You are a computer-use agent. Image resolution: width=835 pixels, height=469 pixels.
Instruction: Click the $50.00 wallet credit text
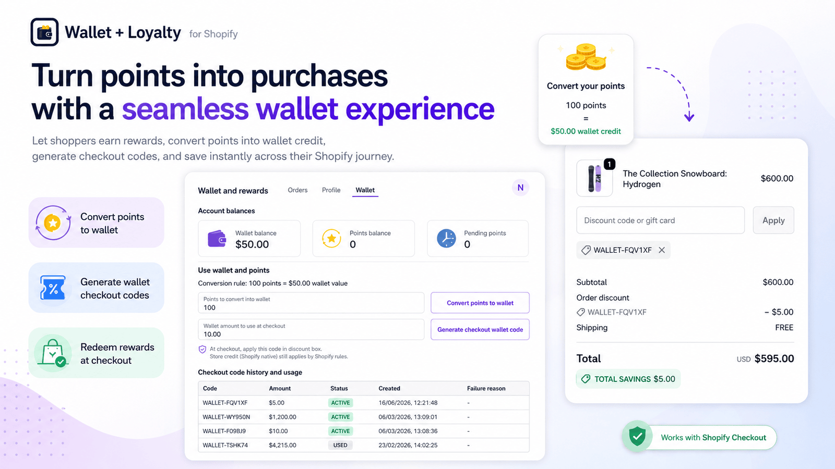click(x=586, y=131)
